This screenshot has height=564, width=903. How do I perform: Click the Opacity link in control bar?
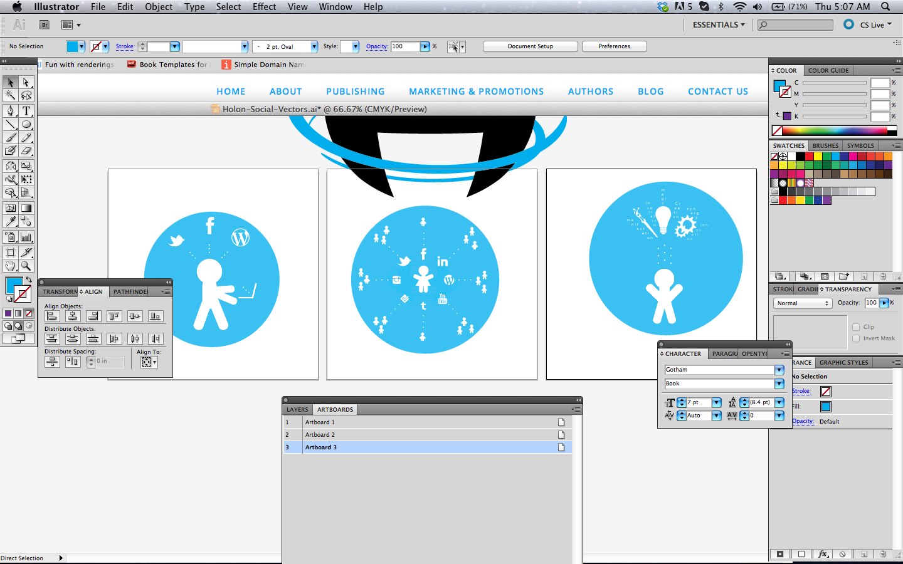[377, 46]
